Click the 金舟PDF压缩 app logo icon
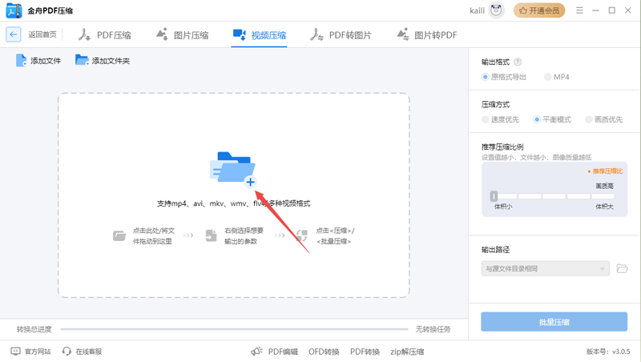The image size is (641, 362). pos(14,10)
